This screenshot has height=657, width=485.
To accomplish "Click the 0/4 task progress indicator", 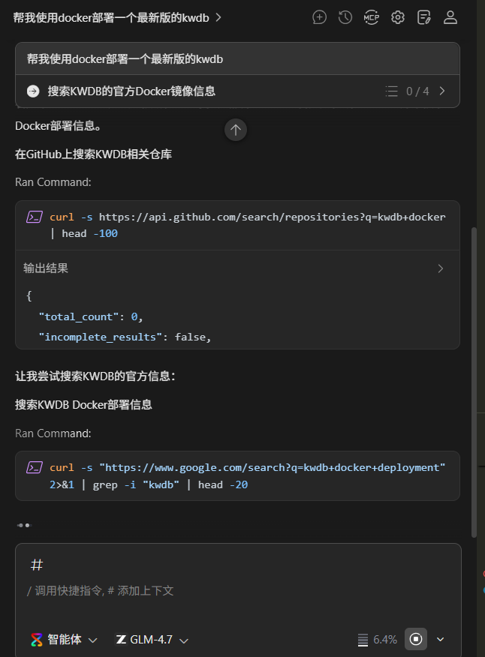I will click(x=409, y=91).
